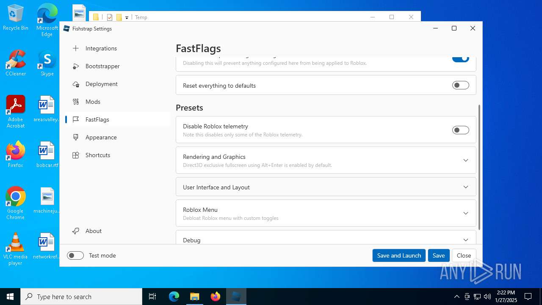This screenshot has height=305, width=542.
Task: Open Firefox from the taskbar
Action: (x=216, y=297)
